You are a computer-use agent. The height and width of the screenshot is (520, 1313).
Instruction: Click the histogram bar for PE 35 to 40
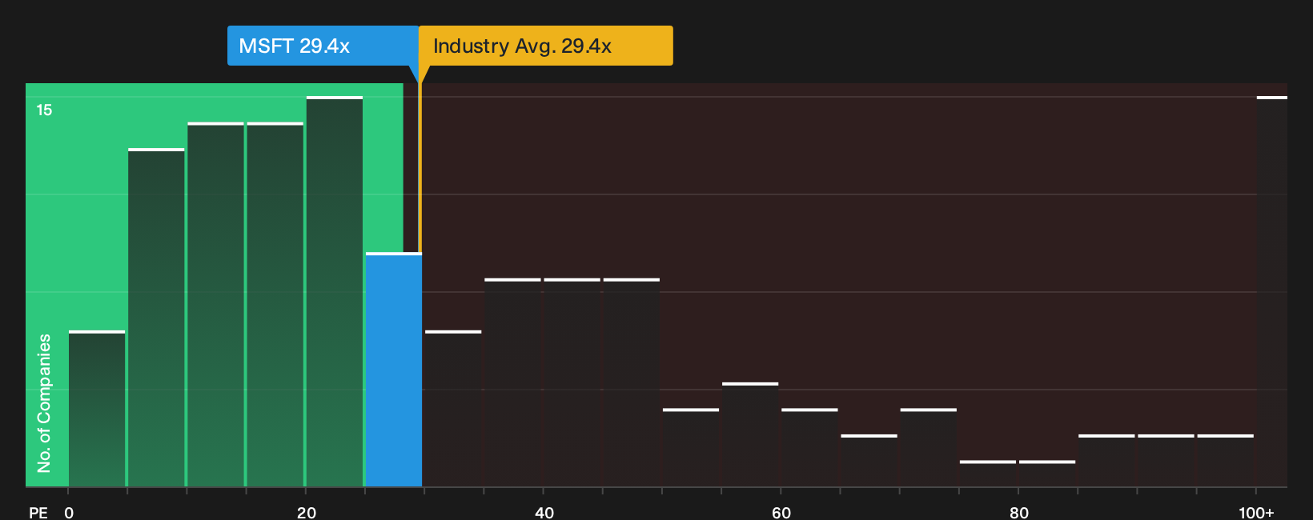click(x=512, y=382)
